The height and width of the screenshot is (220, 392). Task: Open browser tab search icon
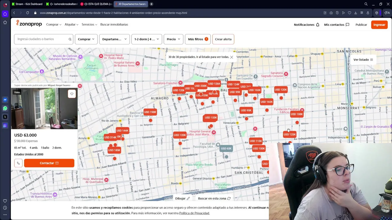(x=366, y=4)
